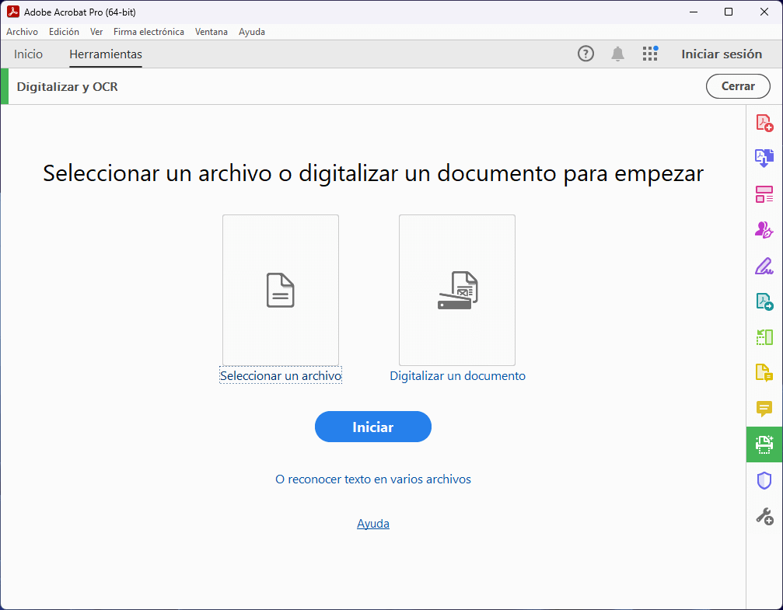Switch to the Inicio tab
This screenshot has width=783, height=610.
(x=28, y=54)
